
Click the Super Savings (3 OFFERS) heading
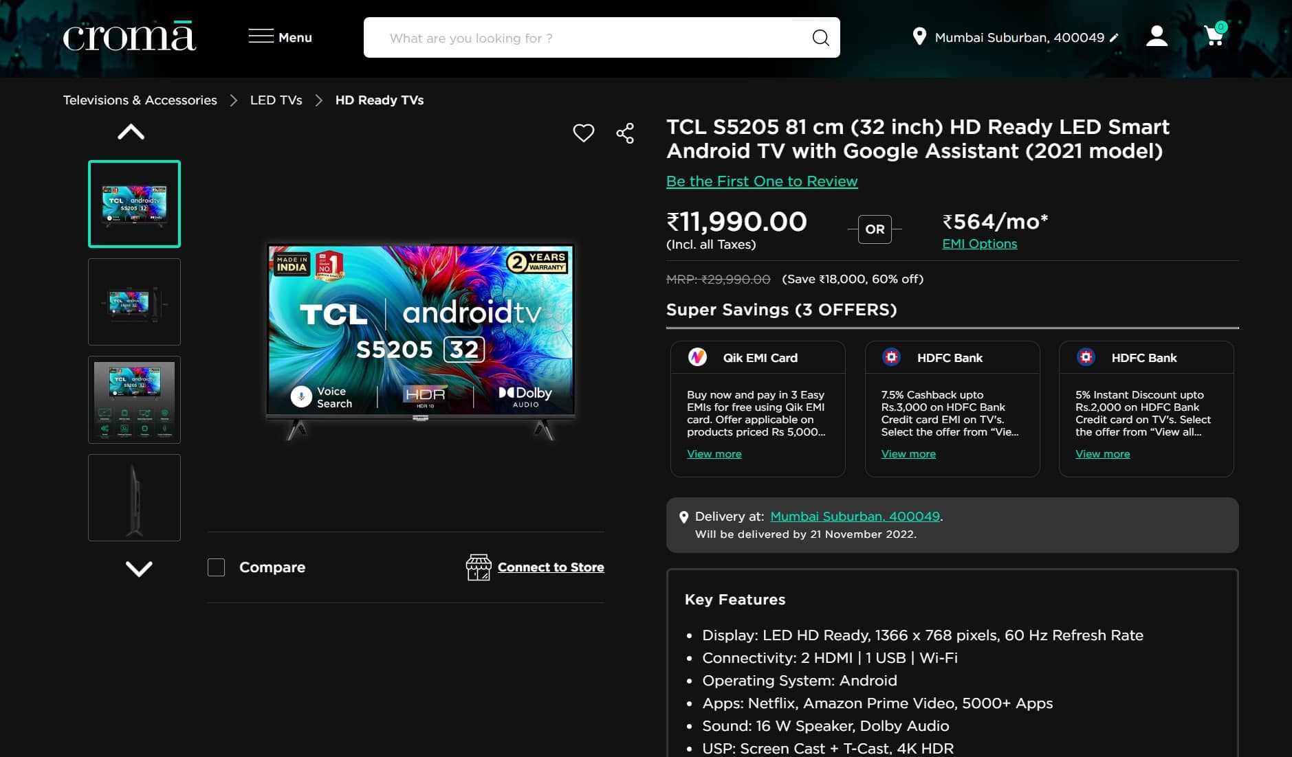coord(782,310)
